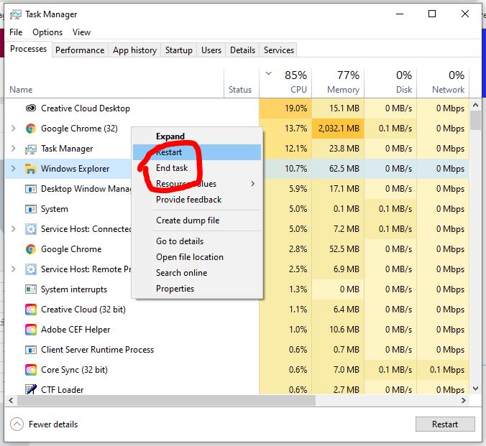This screenshot has width=486, height=446.
Task: Sort by the Status column header
Action: [x=242, y=83]
